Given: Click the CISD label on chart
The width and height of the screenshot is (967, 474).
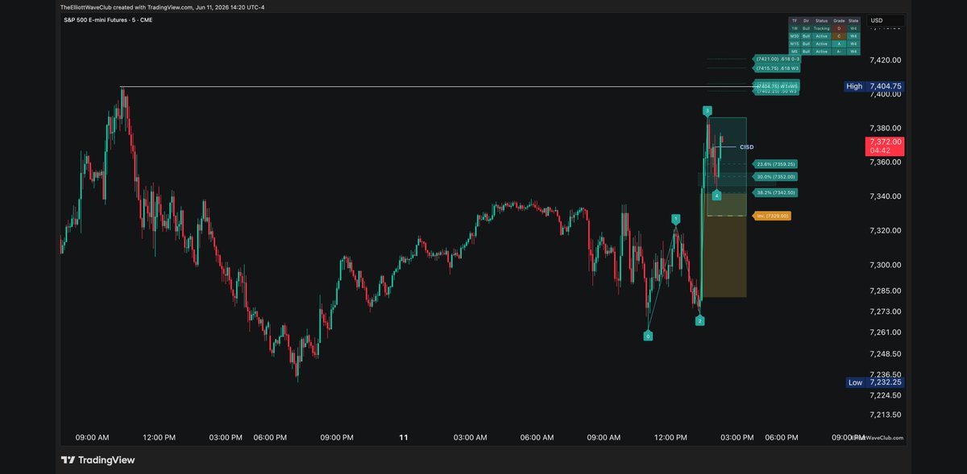Looking at the screenshot, I should click(747, 147).
